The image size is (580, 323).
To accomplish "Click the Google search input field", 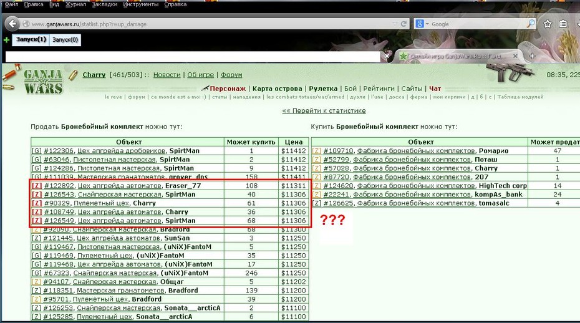I will click(477, 24).
